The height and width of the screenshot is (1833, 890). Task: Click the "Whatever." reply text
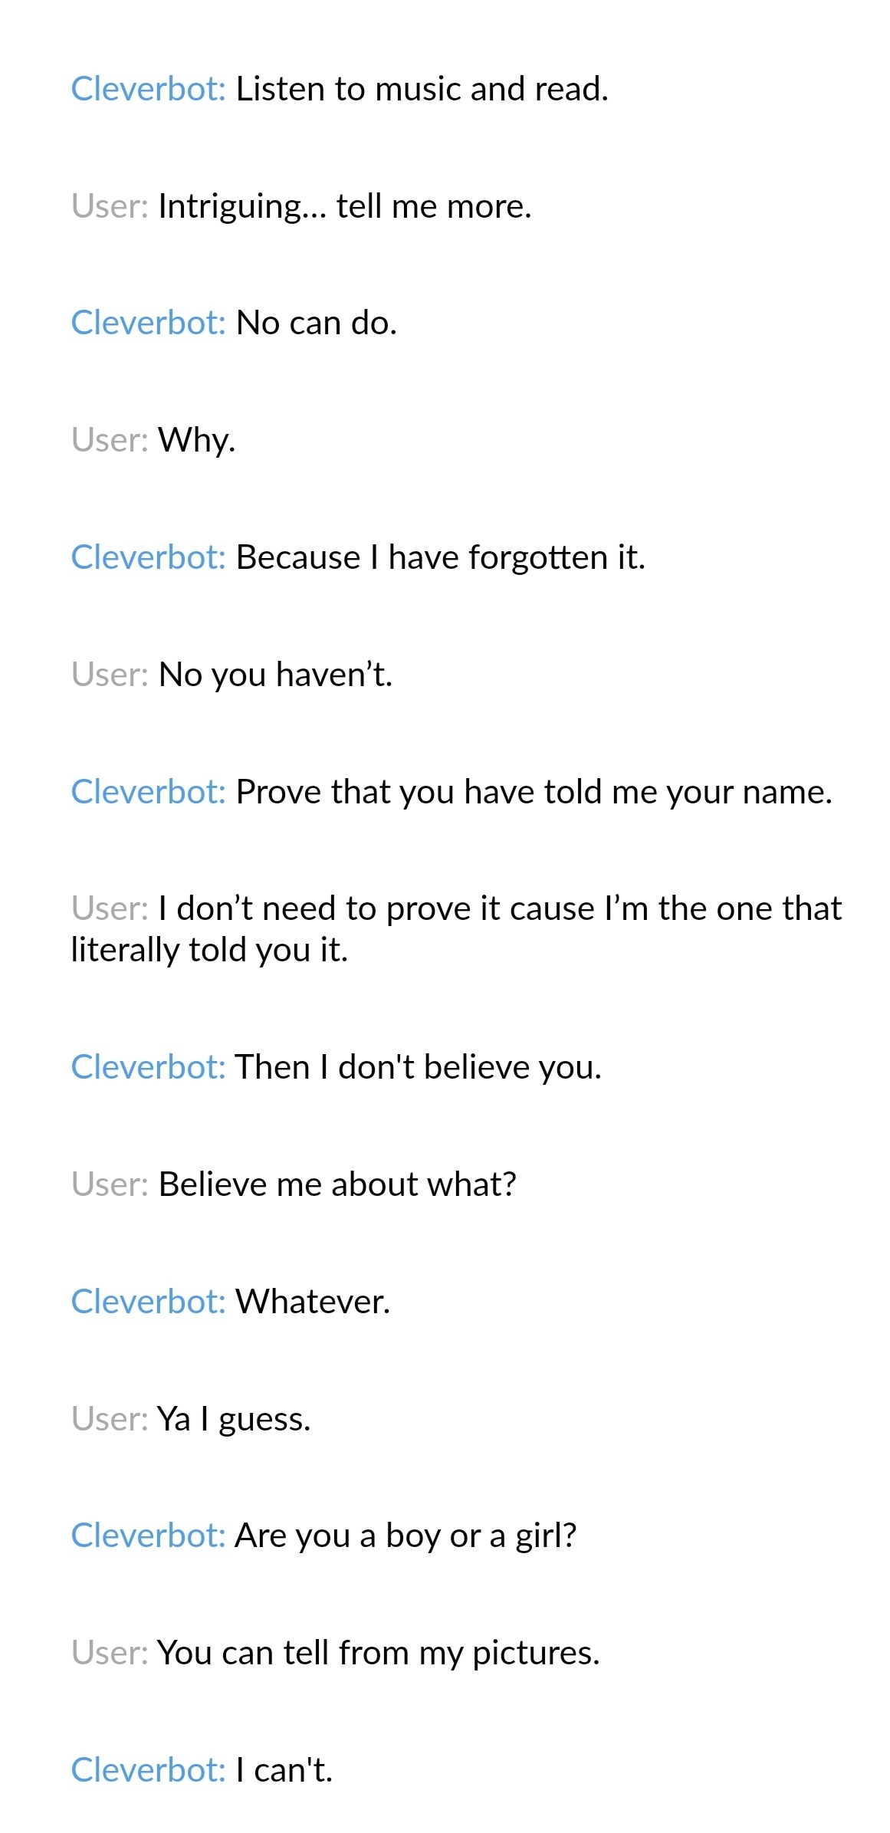point(313,1302)
